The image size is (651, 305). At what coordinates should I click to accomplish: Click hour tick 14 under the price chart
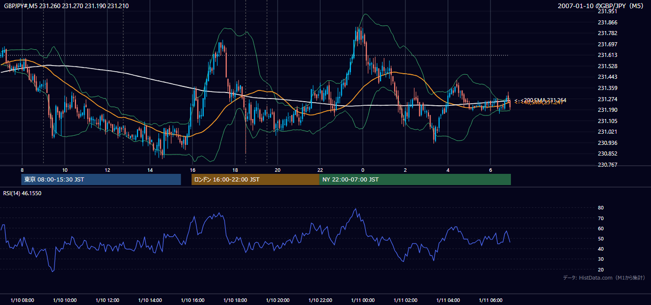[150, 170]
